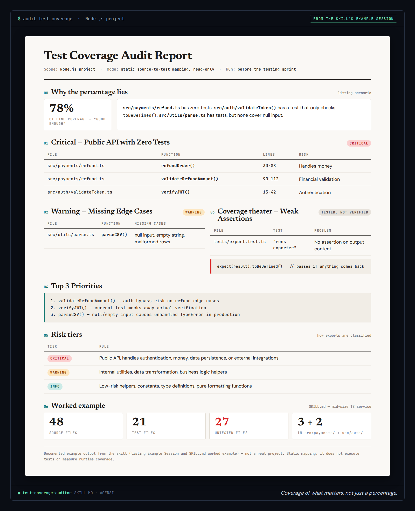This screenshot has width=415, height=511.
Task: Click the 78% coverage figure
Action: coord(62,108)
